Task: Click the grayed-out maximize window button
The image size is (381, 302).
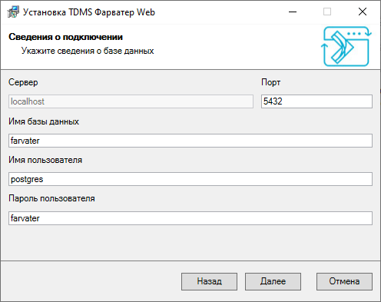Action: (327, 12)
